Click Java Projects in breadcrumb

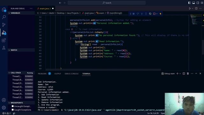(x=73, y=13)
